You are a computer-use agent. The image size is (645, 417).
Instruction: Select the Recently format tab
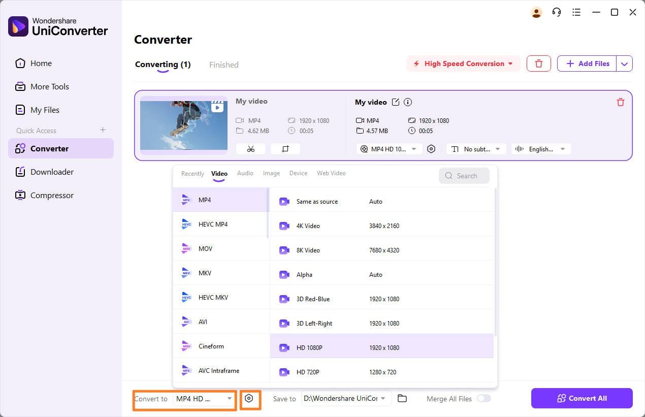tap(192, 174)
